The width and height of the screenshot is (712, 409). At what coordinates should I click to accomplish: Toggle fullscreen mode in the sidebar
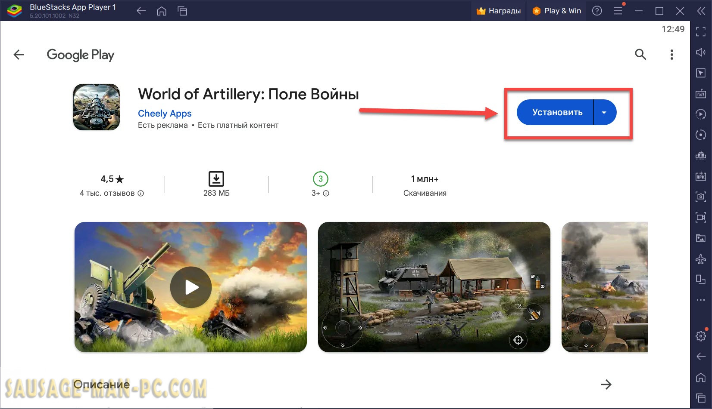tap(701, 31)
